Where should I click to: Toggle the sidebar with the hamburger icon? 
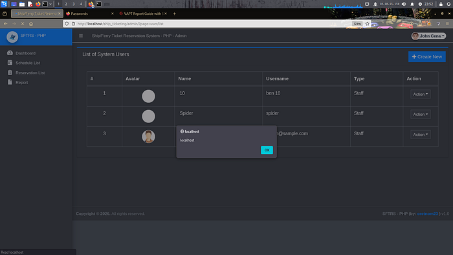pos(81,36)
